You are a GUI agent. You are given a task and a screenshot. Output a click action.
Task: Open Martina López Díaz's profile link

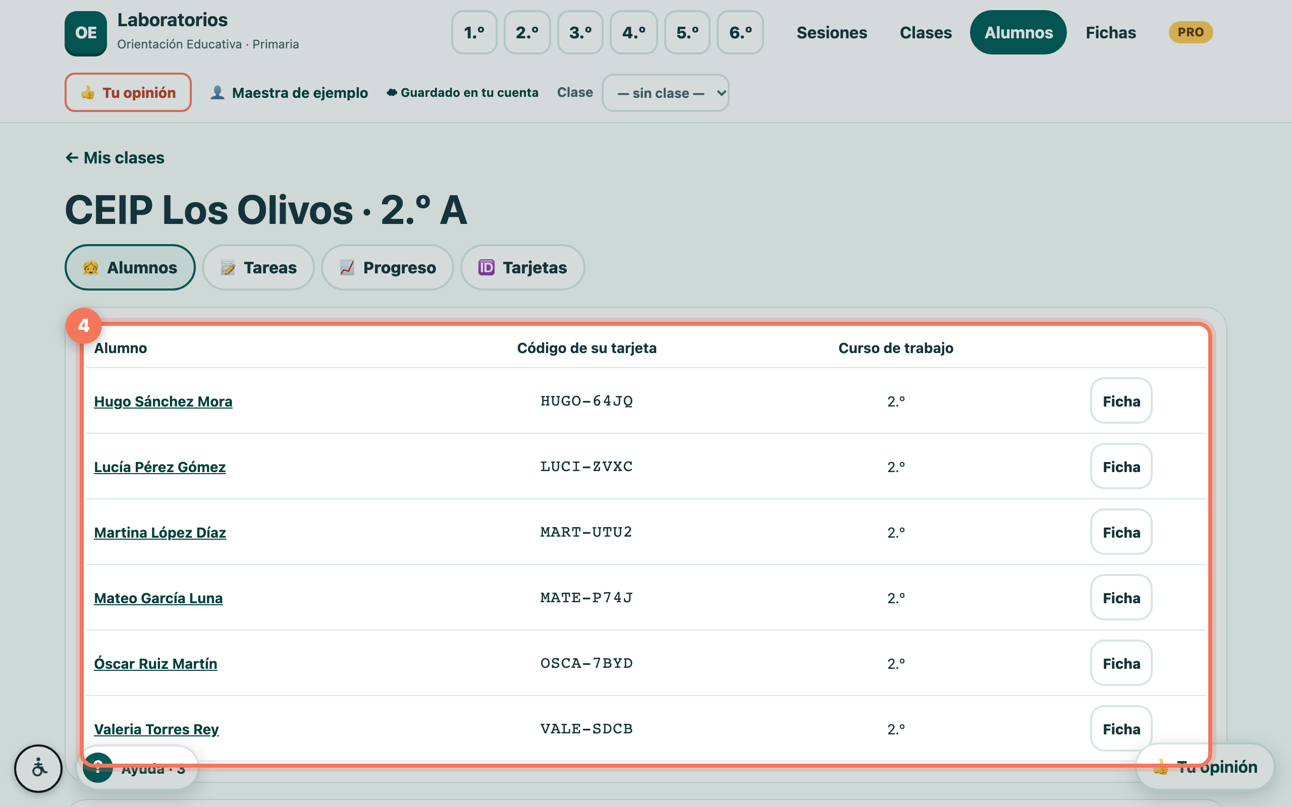tap(160, 533)
